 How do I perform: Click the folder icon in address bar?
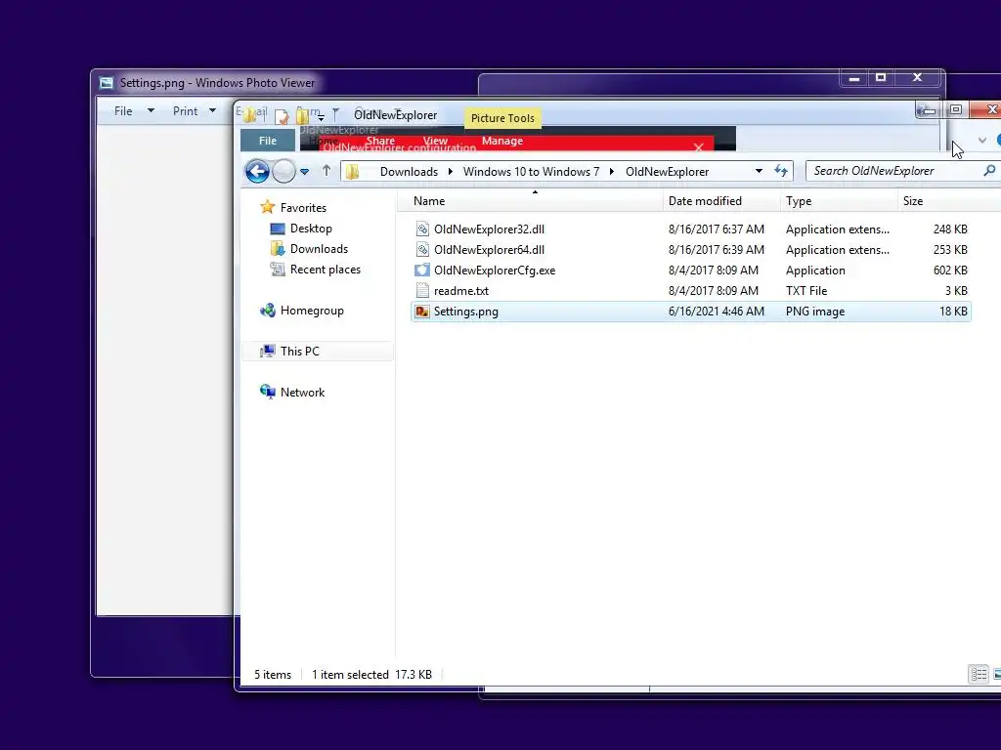coord(353,172)
